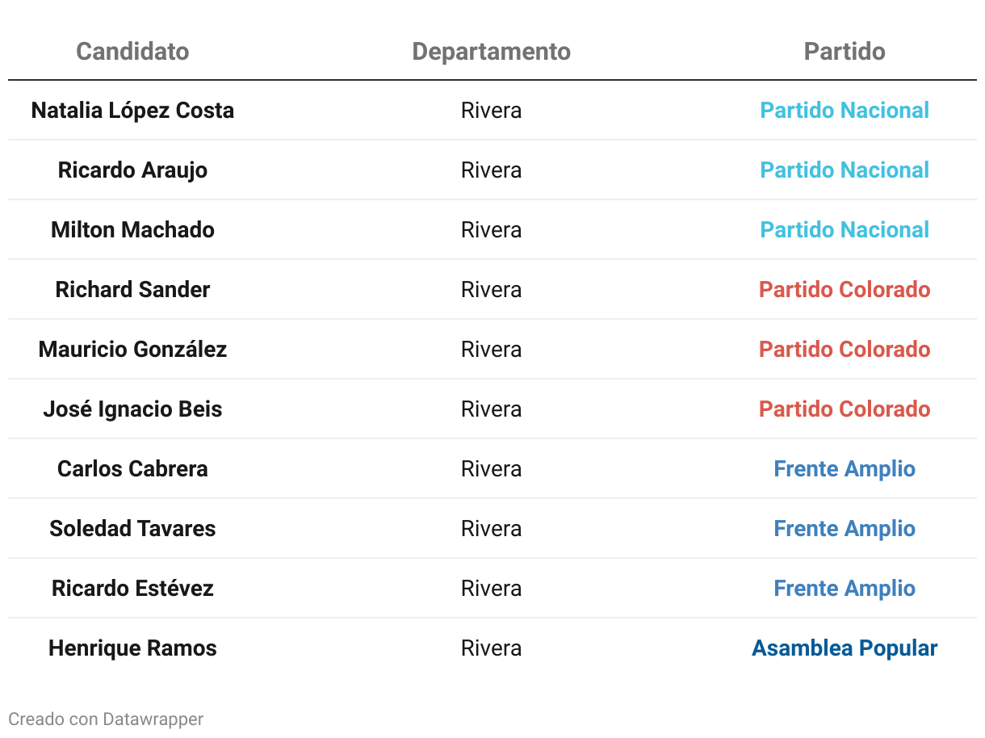Click candidate Henrique Ramos
This screenshot has width=985, height=738.
point(132,648)
